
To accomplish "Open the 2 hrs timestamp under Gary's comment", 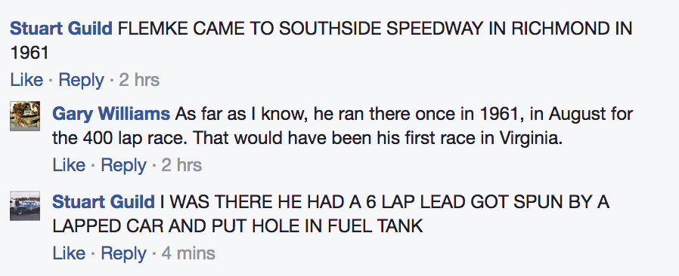I will [x=182, y=165].
